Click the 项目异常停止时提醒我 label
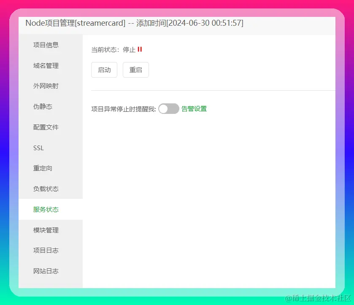354x305 pixels. pos(124,109)
